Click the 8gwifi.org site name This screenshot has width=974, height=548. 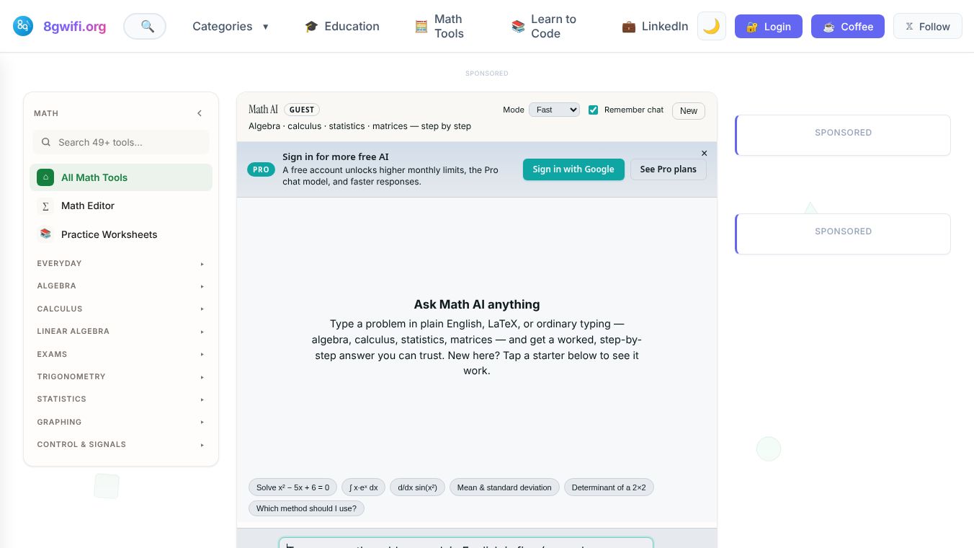point(75,27)
